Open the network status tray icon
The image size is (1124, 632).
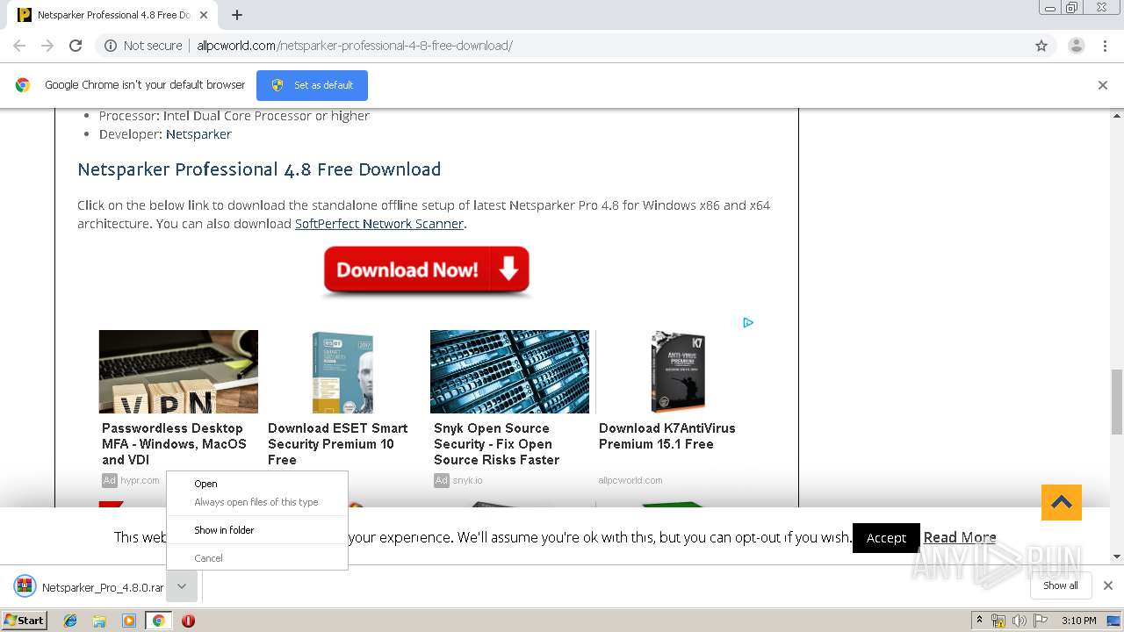click(x=998, y=621)
